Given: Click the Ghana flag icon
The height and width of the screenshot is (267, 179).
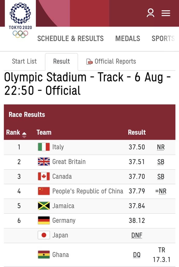Looking at the screenshot, I should coord(44,254).
